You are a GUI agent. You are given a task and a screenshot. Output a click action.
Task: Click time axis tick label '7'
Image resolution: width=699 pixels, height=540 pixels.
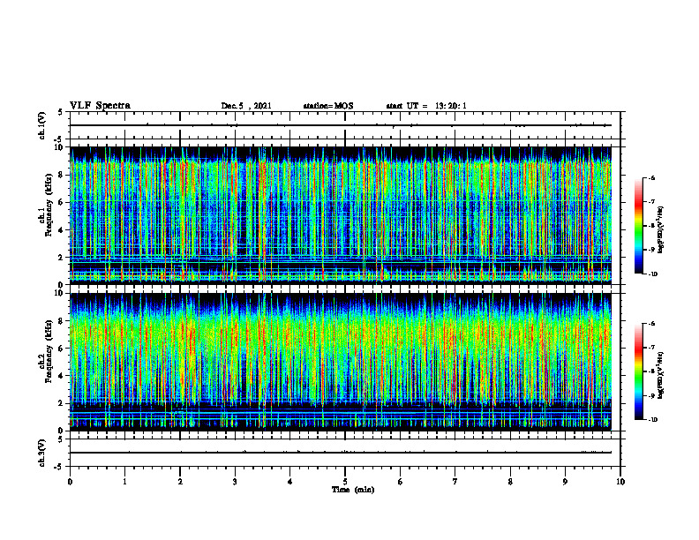tap(455, 482)
